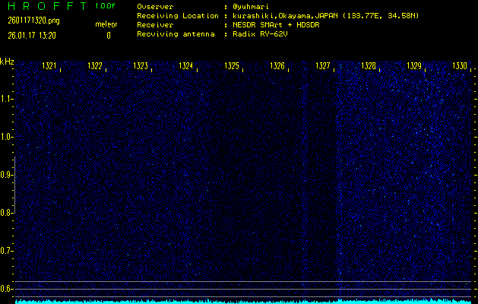Click the Ovserver label
The image size is (478, 304).
[155, 6]
